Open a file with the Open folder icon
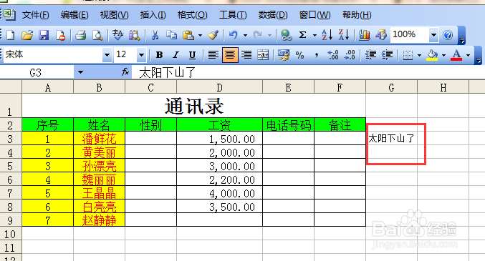This screenshot has width=485, height=261. pos(27,35)
